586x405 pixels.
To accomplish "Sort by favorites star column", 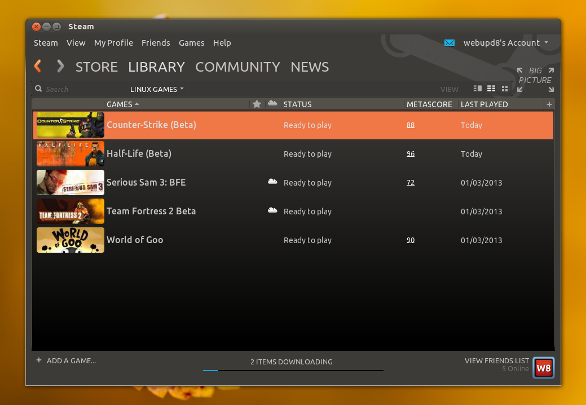I will [x=257, y=104].
